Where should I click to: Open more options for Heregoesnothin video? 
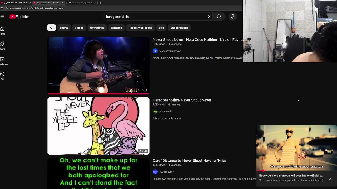(x=299, y=99)
